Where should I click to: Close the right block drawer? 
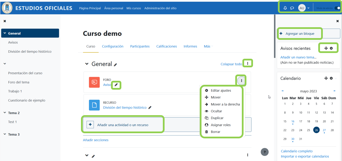[x=338, y=21]
